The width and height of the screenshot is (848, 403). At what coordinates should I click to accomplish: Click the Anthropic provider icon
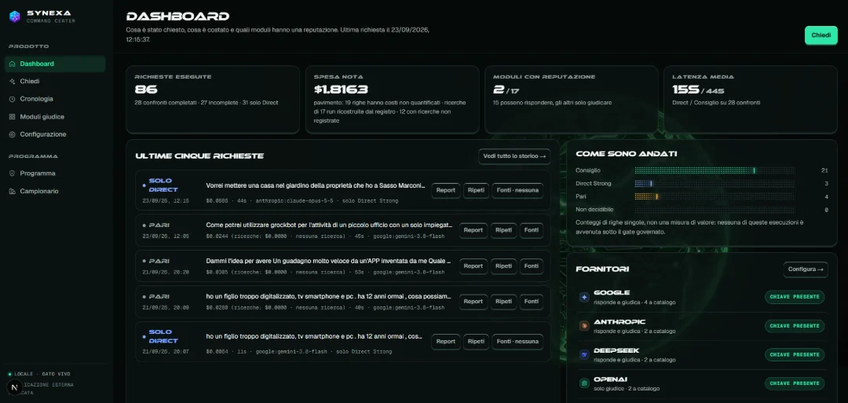(584, 326)
